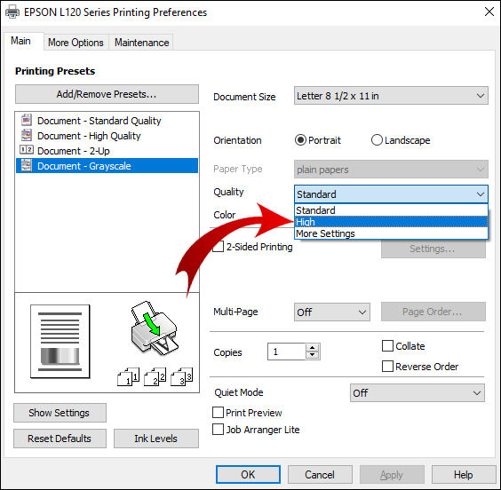Open the Document Size dropdown

coord(391,96)
